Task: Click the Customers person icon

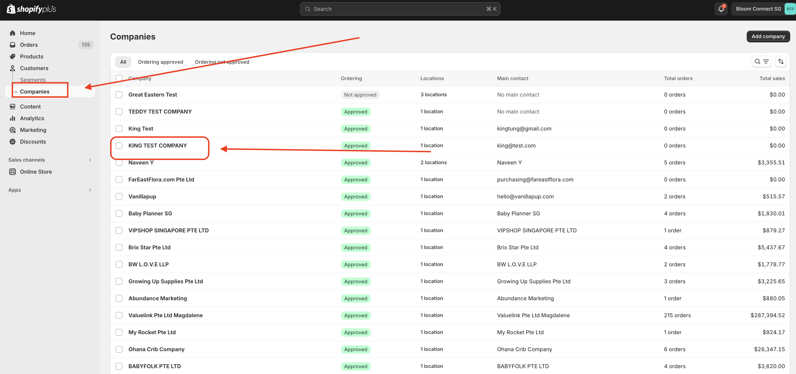Action: pyautogui.click(x=13, y=68)
